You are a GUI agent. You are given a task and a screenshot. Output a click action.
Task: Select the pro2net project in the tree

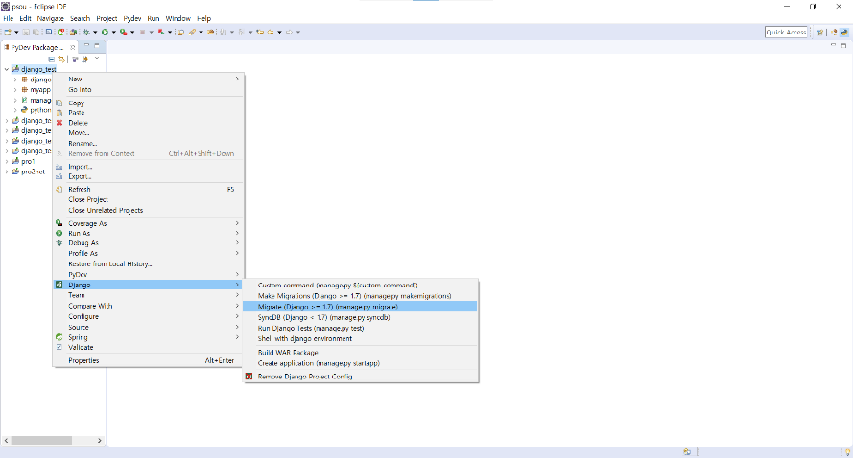point(33,172)
